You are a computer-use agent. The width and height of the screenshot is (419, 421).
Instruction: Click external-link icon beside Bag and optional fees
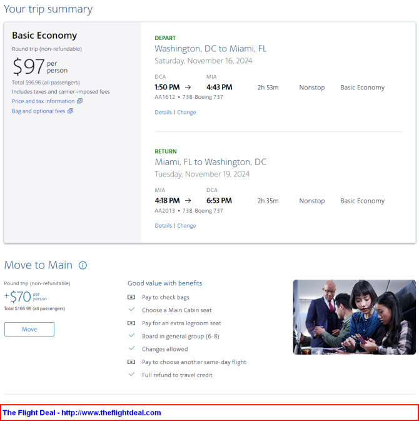click(70, 111)
